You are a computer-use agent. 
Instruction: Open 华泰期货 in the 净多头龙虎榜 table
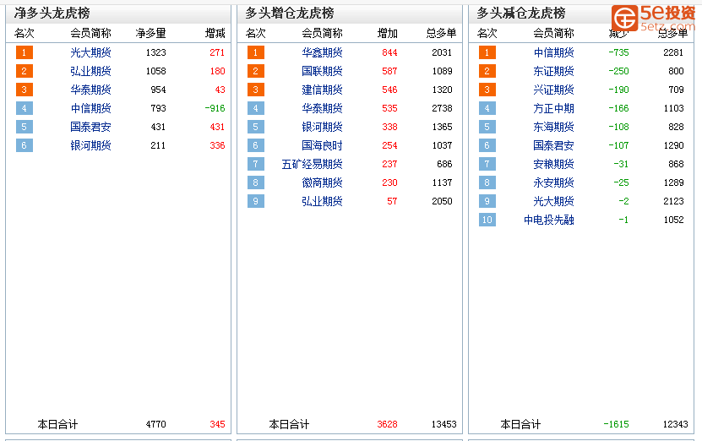coord(90,90)
